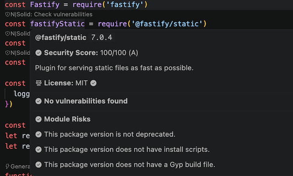Click the plugin description text
Image resolution: width=293 pixels, height=176 pixels.
pos(114,68)
